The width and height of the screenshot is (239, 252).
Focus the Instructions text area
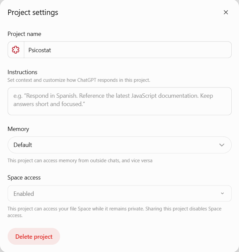119,101
